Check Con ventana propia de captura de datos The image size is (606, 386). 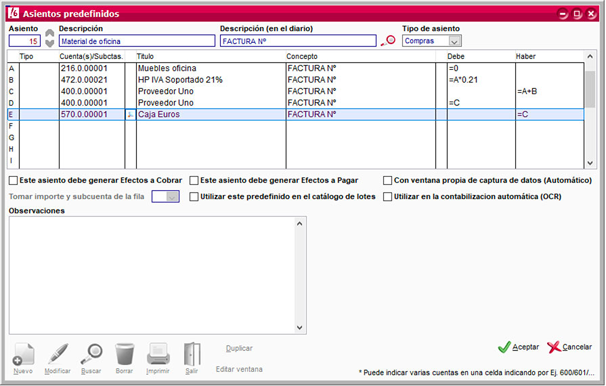coord(388,180)
